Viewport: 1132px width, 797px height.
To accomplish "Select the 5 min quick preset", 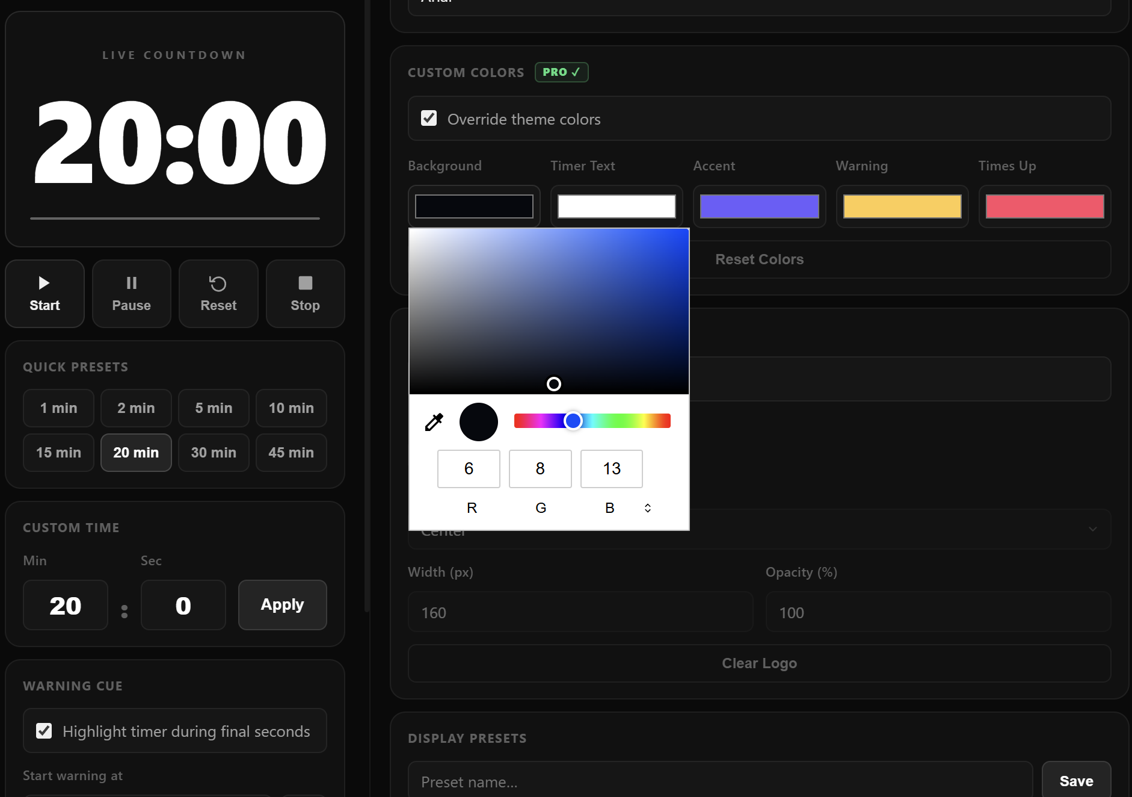I will tap(214, 408).
